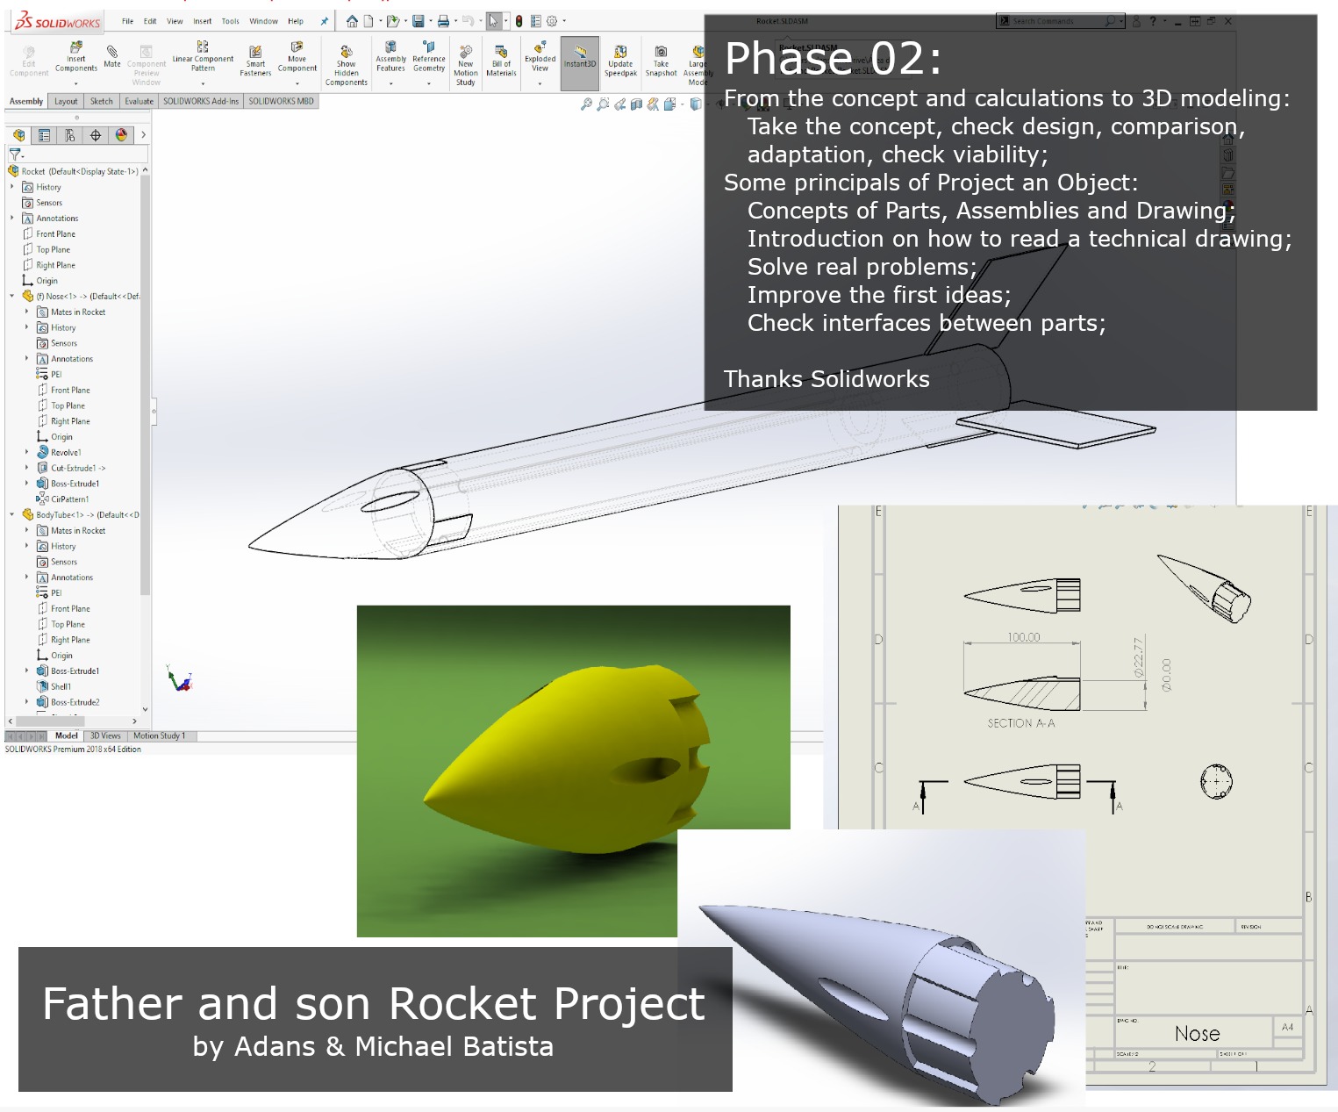Switch to the Layout ribbon tab
The width and height of the screenshot is (1338, 1112).
coord(66,101)
